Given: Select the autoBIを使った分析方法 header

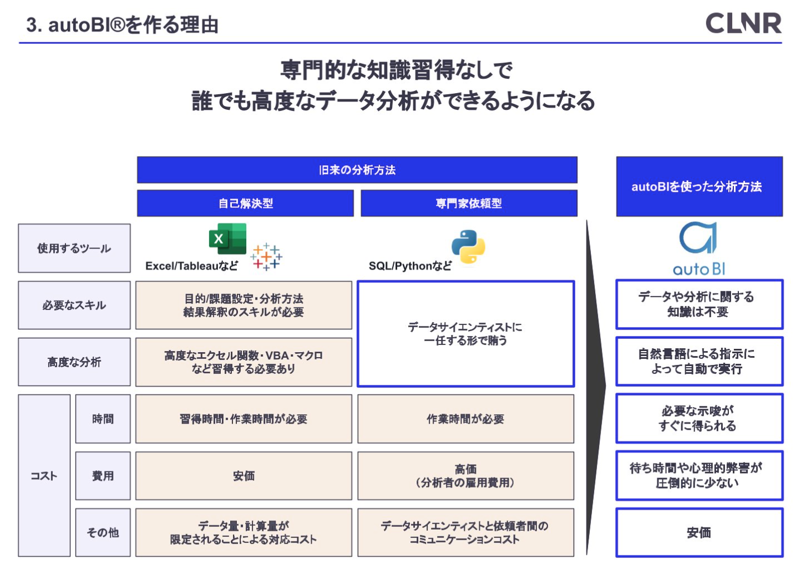Looking at the screenshot, I should coord(699,186).
